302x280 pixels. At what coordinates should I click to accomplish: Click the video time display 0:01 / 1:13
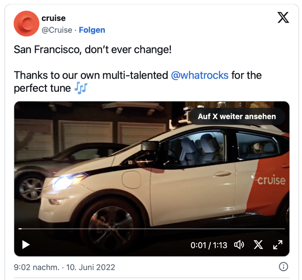point(209,245)
